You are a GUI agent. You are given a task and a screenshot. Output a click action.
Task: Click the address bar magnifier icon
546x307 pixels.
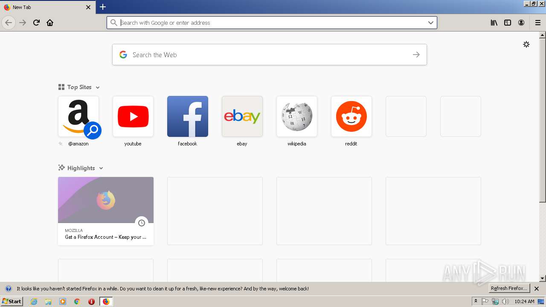[x=114, y=23]
